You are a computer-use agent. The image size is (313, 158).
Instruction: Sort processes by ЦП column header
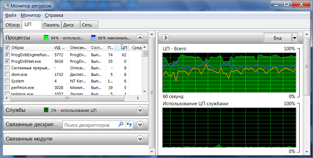[124, 48]
